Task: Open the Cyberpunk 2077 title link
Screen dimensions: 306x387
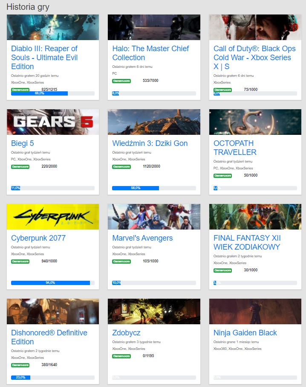Action: click(x=38, y=238)
